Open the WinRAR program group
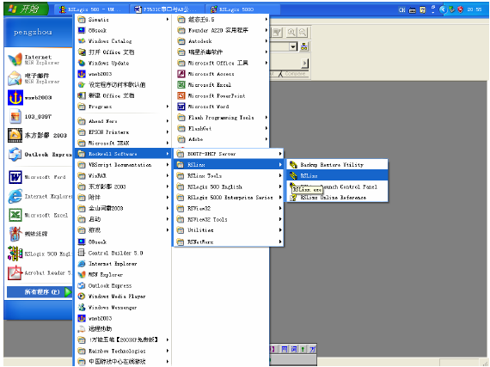This screenshot has width=490, height=367. click(x=123, y=175)
